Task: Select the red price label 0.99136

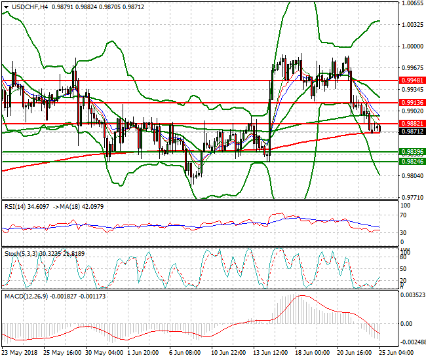Action: (x=412, y=103)
